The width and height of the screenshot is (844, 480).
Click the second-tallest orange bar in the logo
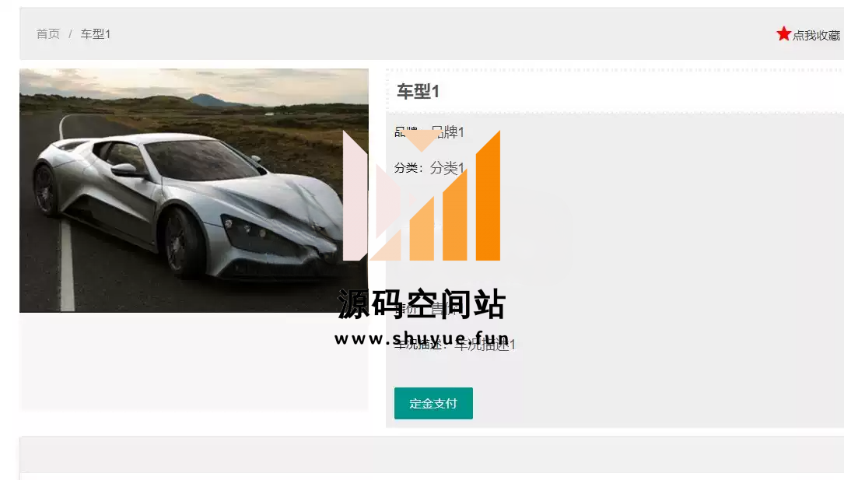pyautogui.click(x=455, y=215)
